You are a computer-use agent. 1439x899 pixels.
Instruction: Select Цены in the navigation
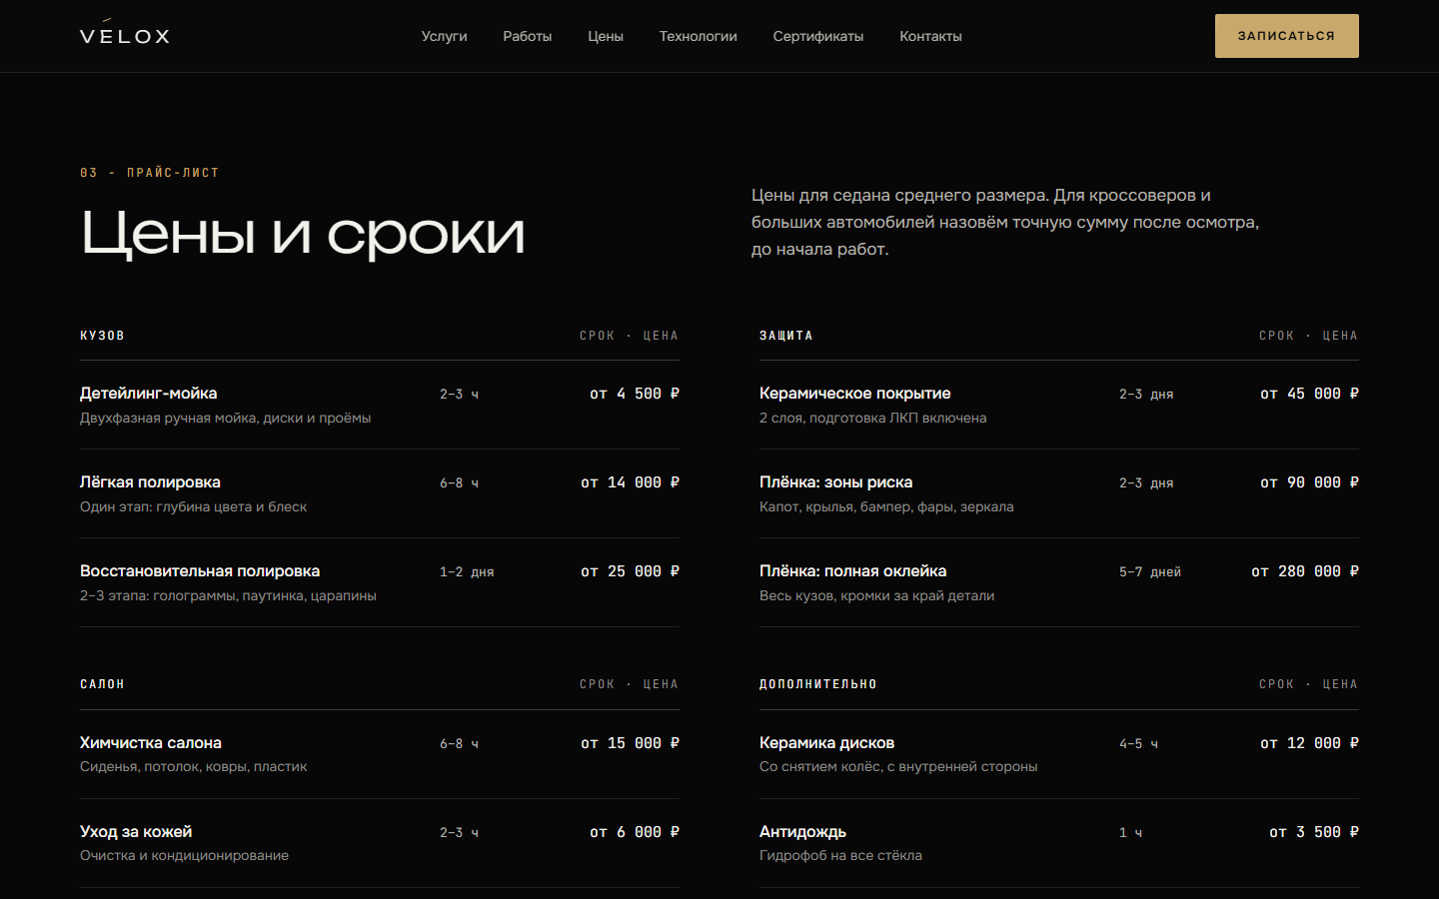606,36
